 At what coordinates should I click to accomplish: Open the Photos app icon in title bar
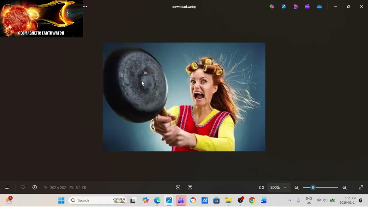pyautogui.click(x=284, y=7)
